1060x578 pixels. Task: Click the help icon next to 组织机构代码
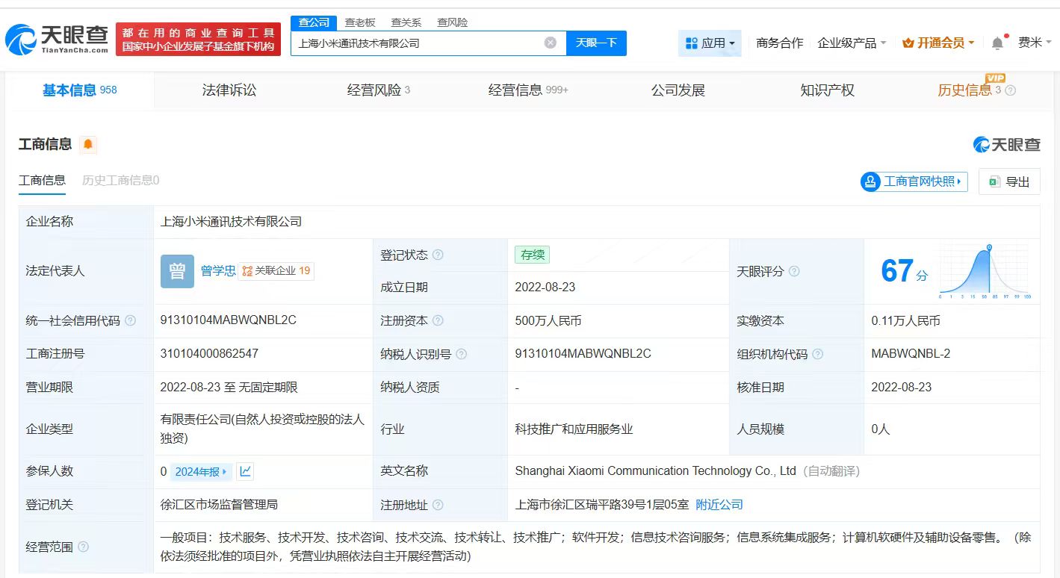[817, 354]
